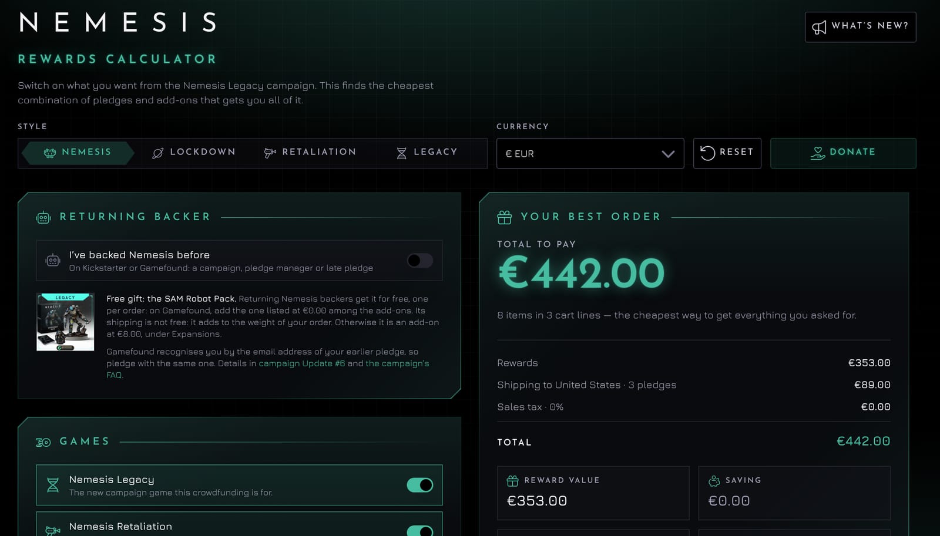This screenshot has width=940, height=536.
Task: Click the robot icon in backed-before row
Action: [53, 261]
